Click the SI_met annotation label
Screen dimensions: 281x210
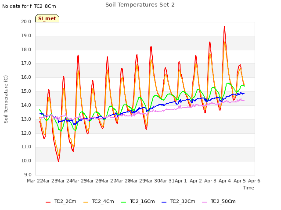click(47, 18)
